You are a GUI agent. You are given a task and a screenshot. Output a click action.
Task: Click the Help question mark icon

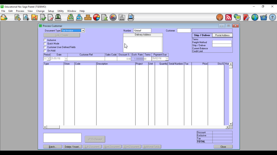[272, 17]
